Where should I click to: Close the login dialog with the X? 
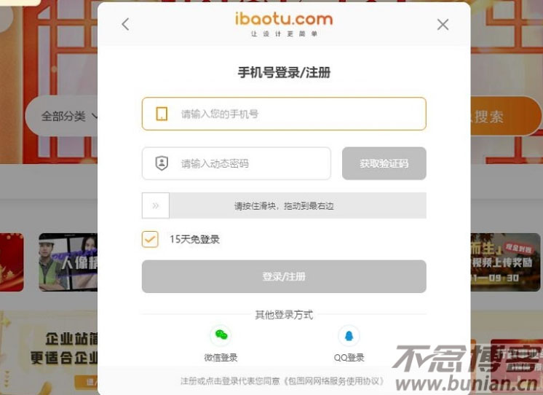coord(443,25)
